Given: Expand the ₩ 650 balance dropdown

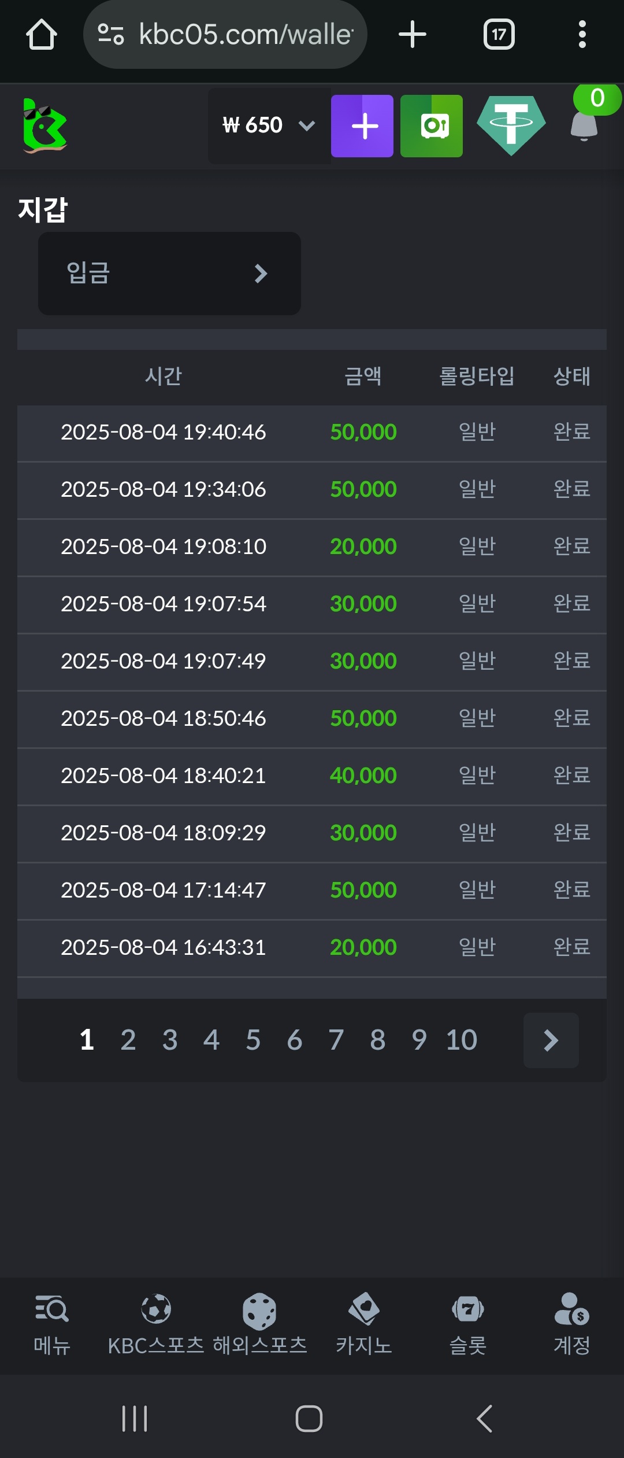Looking at the screenshot, I should click(269, 126).
